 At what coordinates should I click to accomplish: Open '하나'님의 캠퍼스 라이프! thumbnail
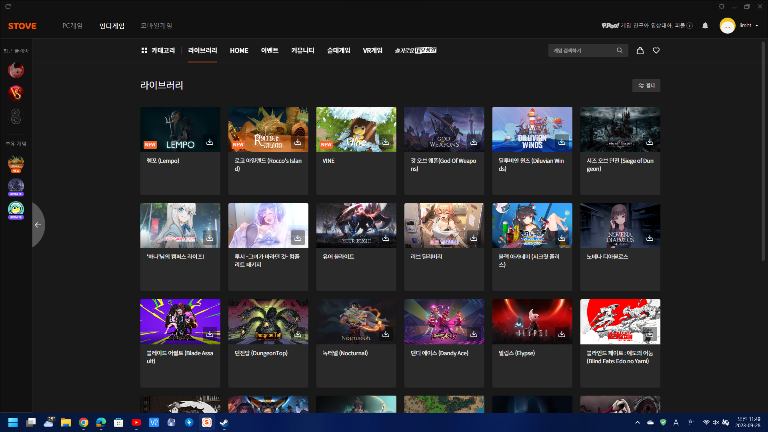click(180, 226)
